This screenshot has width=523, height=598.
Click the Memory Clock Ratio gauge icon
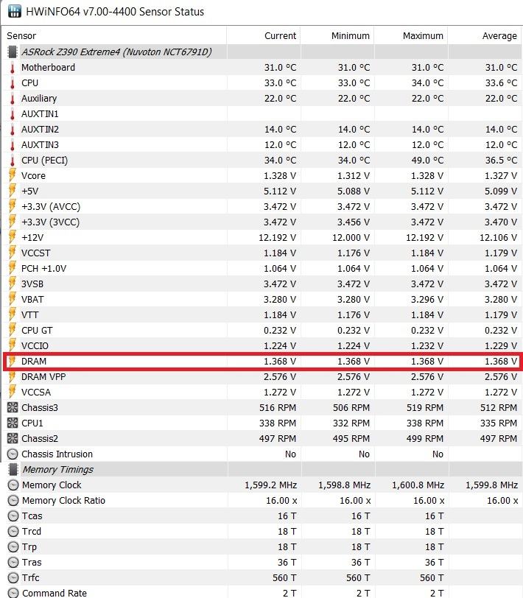point(13,501)
